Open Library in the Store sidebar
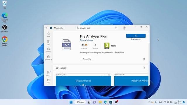This screenshot has width=187, height=105. point(48,73)
